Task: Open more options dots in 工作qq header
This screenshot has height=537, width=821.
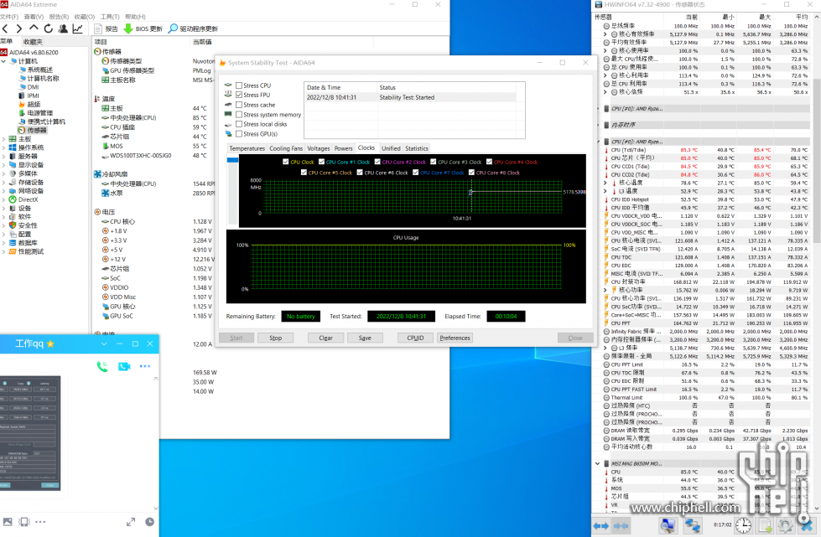Action: pyautogui.click(x=145, y=366)
